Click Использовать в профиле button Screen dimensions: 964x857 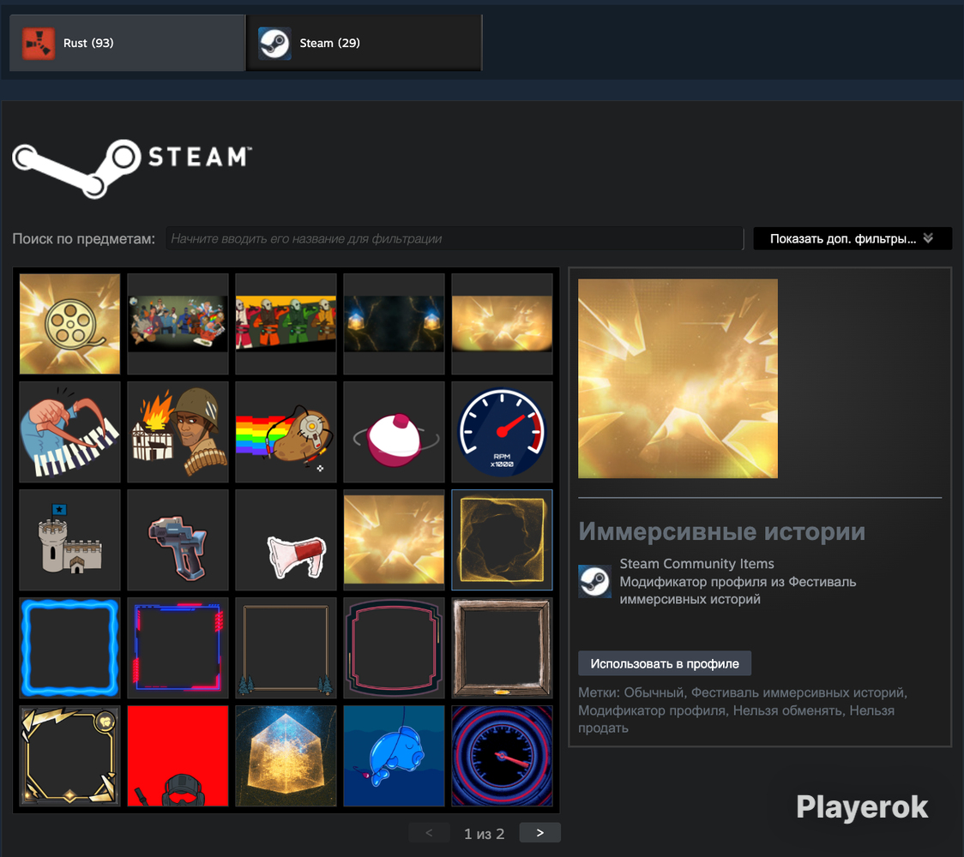[665, 663]
